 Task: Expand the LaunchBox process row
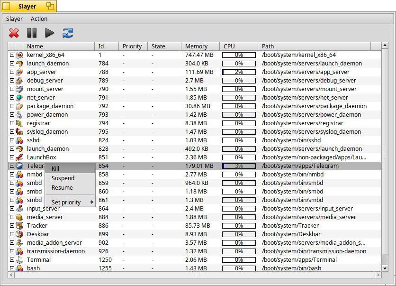[x=12, y=157]
